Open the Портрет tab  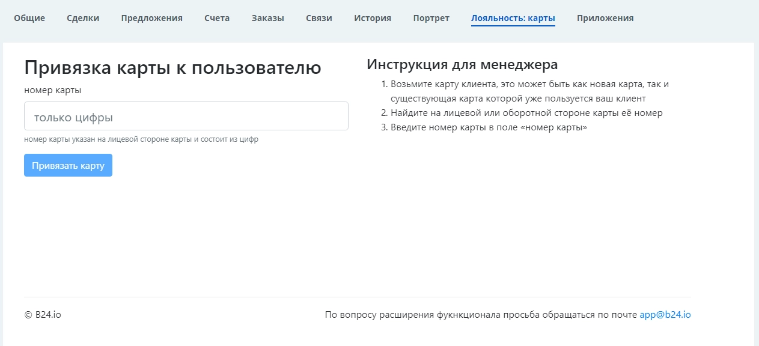tap(430, 18)
